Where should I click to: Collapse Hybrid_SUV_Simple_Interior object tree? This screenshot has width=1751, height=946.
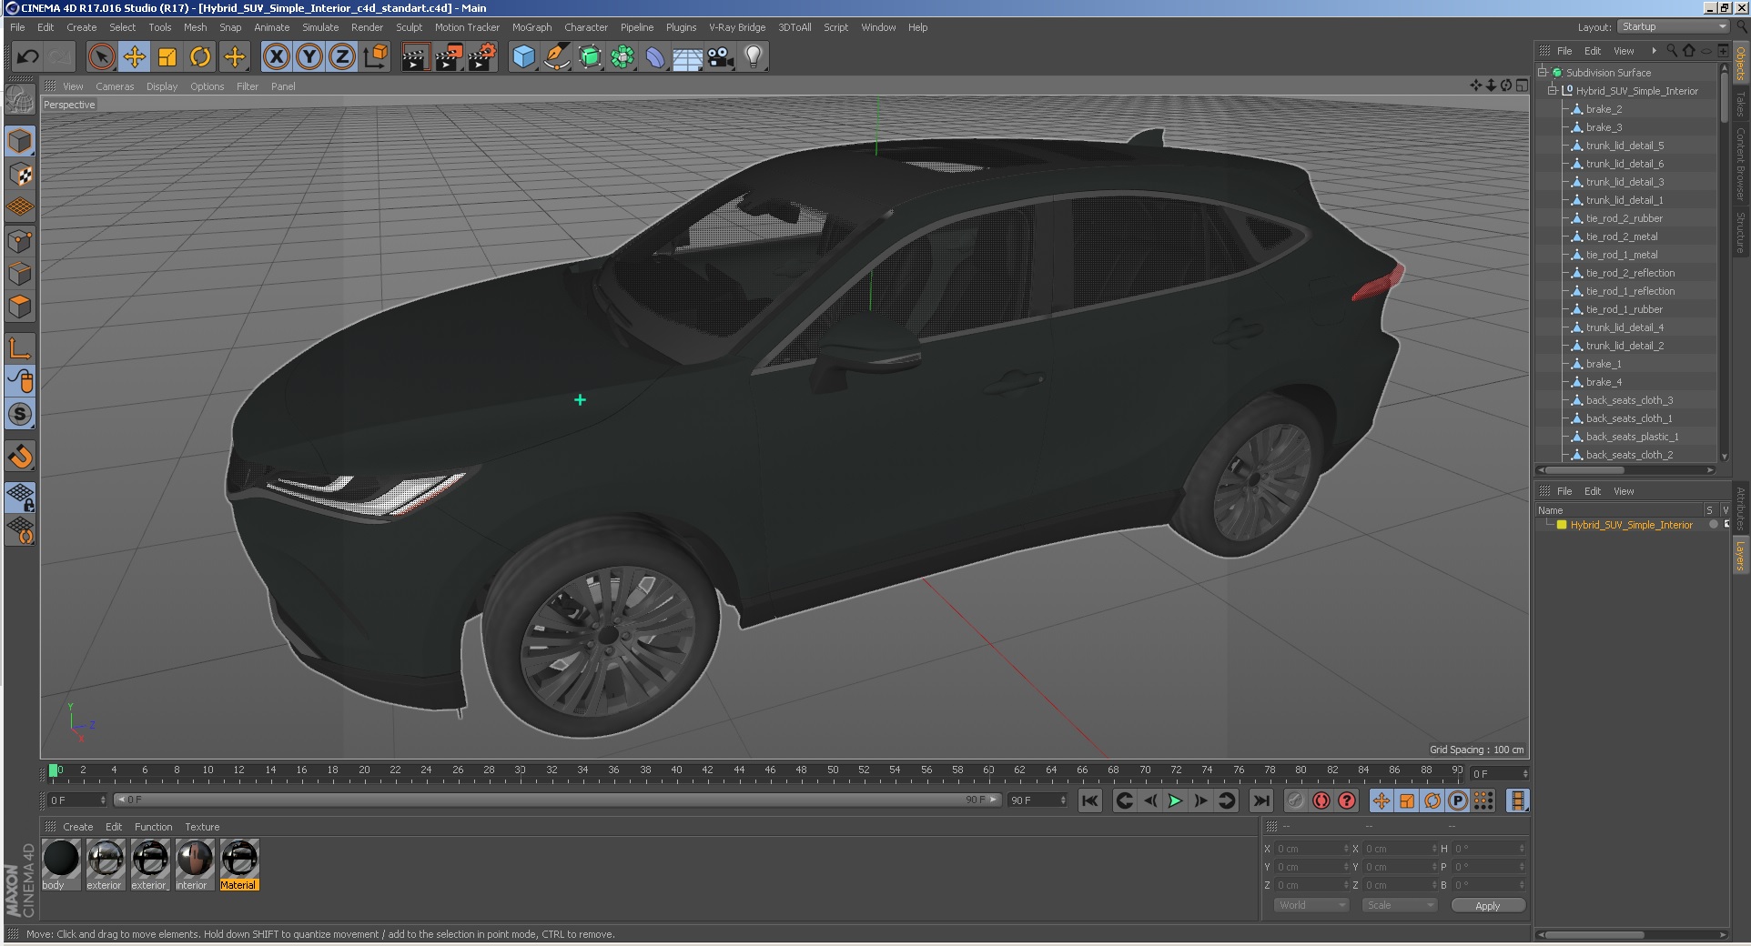tap(1553, 91)
